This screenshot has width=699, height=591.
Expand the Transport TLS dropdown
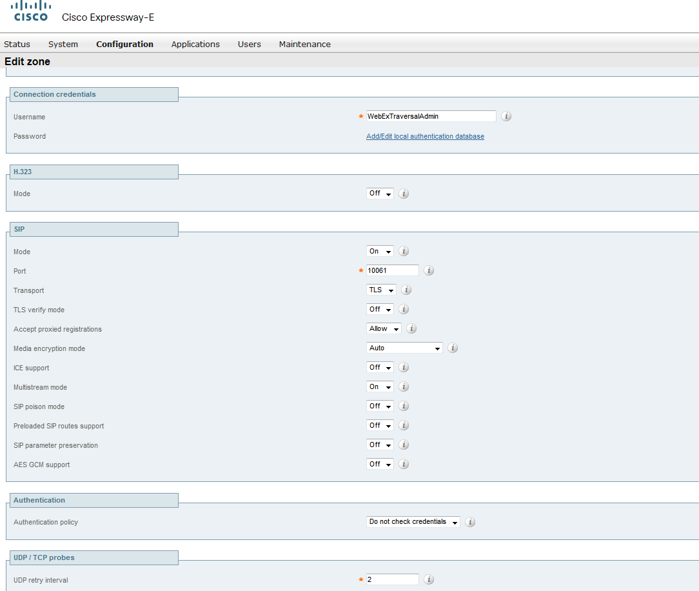coord(381,290)
